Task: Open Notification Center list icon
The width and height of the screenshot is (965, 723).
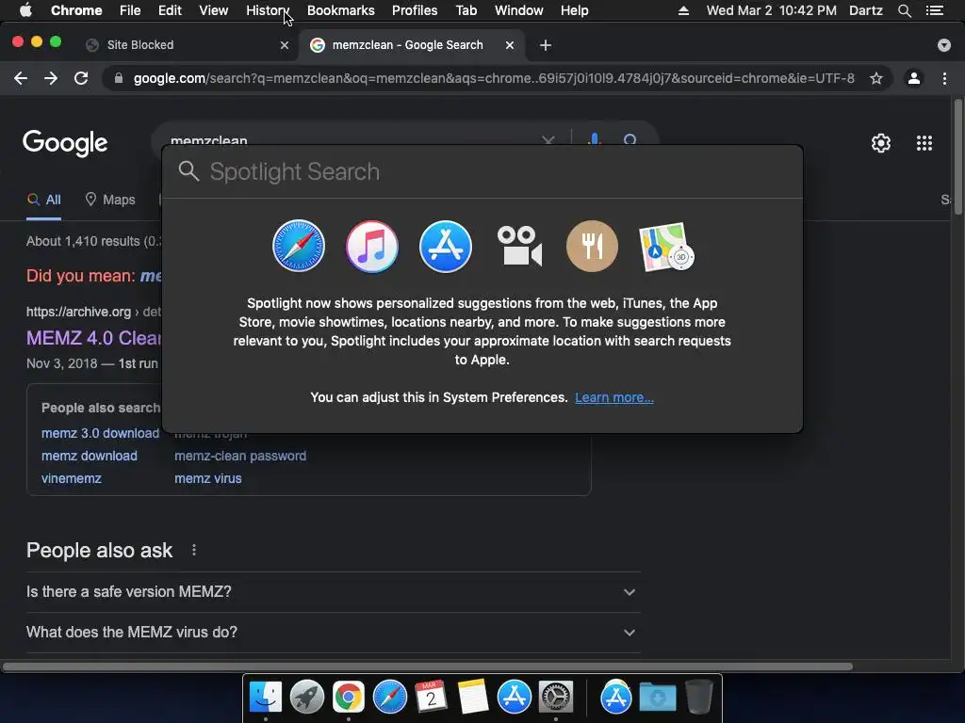Action: 935,10
